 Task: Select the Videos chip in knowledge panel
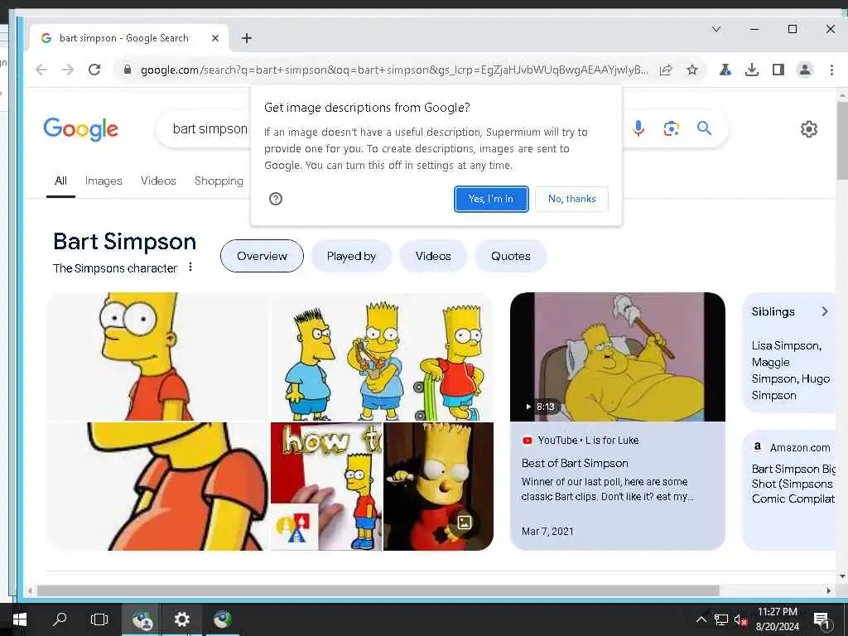tap(432, 257)
